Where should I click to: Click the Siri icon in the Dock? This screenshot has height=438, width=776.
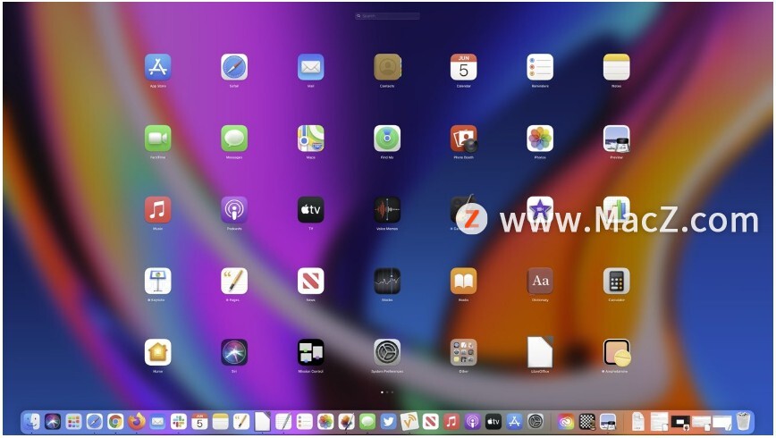pyautogui.click(x=53, y=422)
